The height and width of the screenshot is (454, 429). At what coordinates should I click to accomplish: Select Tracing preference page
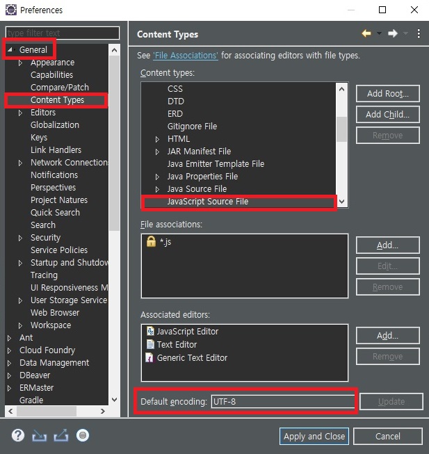coord(44,275)
